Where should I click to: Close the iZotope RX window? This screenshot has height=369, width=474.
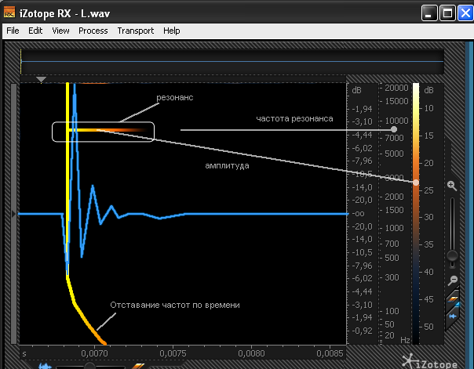[465, 13]
